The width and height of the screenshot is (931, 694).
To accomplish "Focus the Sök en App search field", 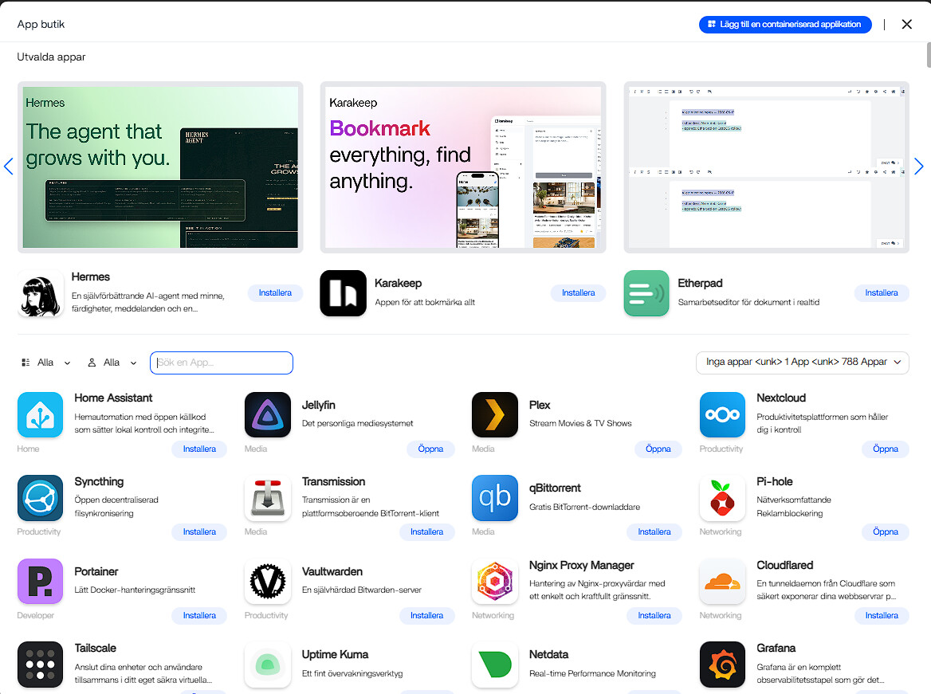I will pyautogui.click(x=222, y=363).
